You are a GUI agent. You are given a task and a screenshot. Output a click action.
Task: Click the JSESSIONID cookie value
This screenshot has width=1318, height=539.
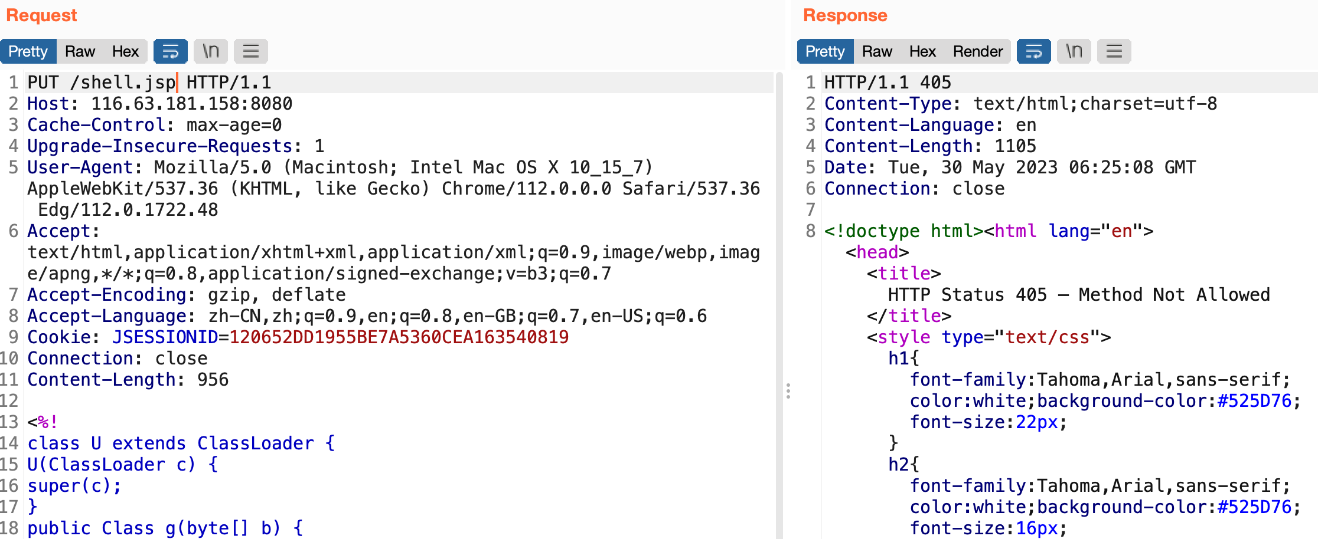pyautogui.click(x=399, y=337)
